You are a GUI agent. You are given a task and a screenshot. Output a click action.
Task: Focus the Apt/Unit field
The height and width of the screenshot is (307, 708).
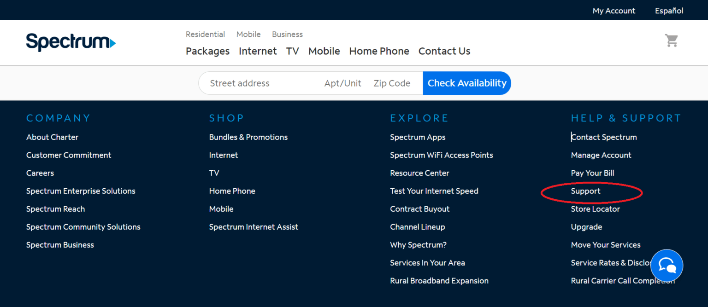click(x=342, y=83)
